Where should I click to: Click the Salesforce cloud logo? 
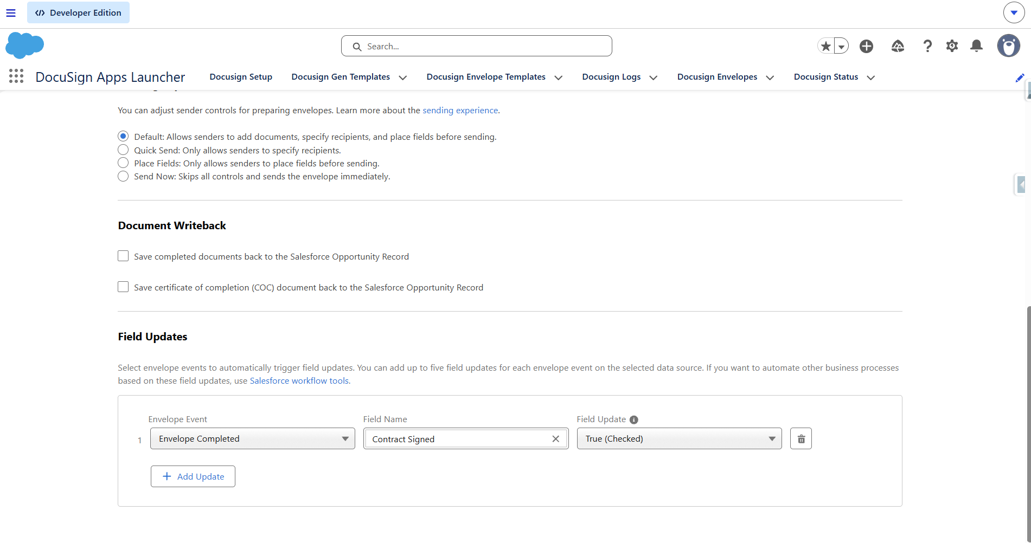pyautogui.click(x=24, y=46)
